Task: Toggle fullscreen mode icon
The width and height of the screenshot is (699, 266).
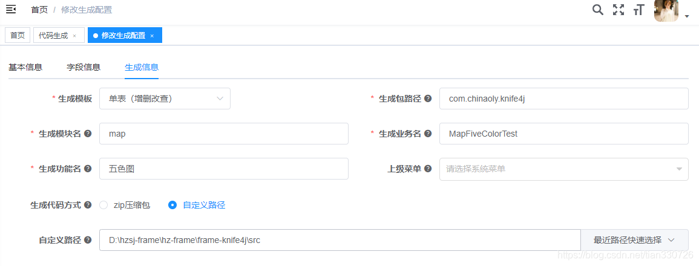Action: (x=619, y=10)
